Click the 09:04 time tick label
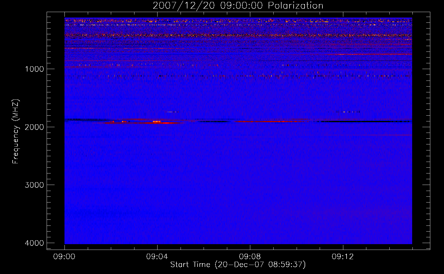This screenshot has width=444, height=274. (x=157, y=257)
